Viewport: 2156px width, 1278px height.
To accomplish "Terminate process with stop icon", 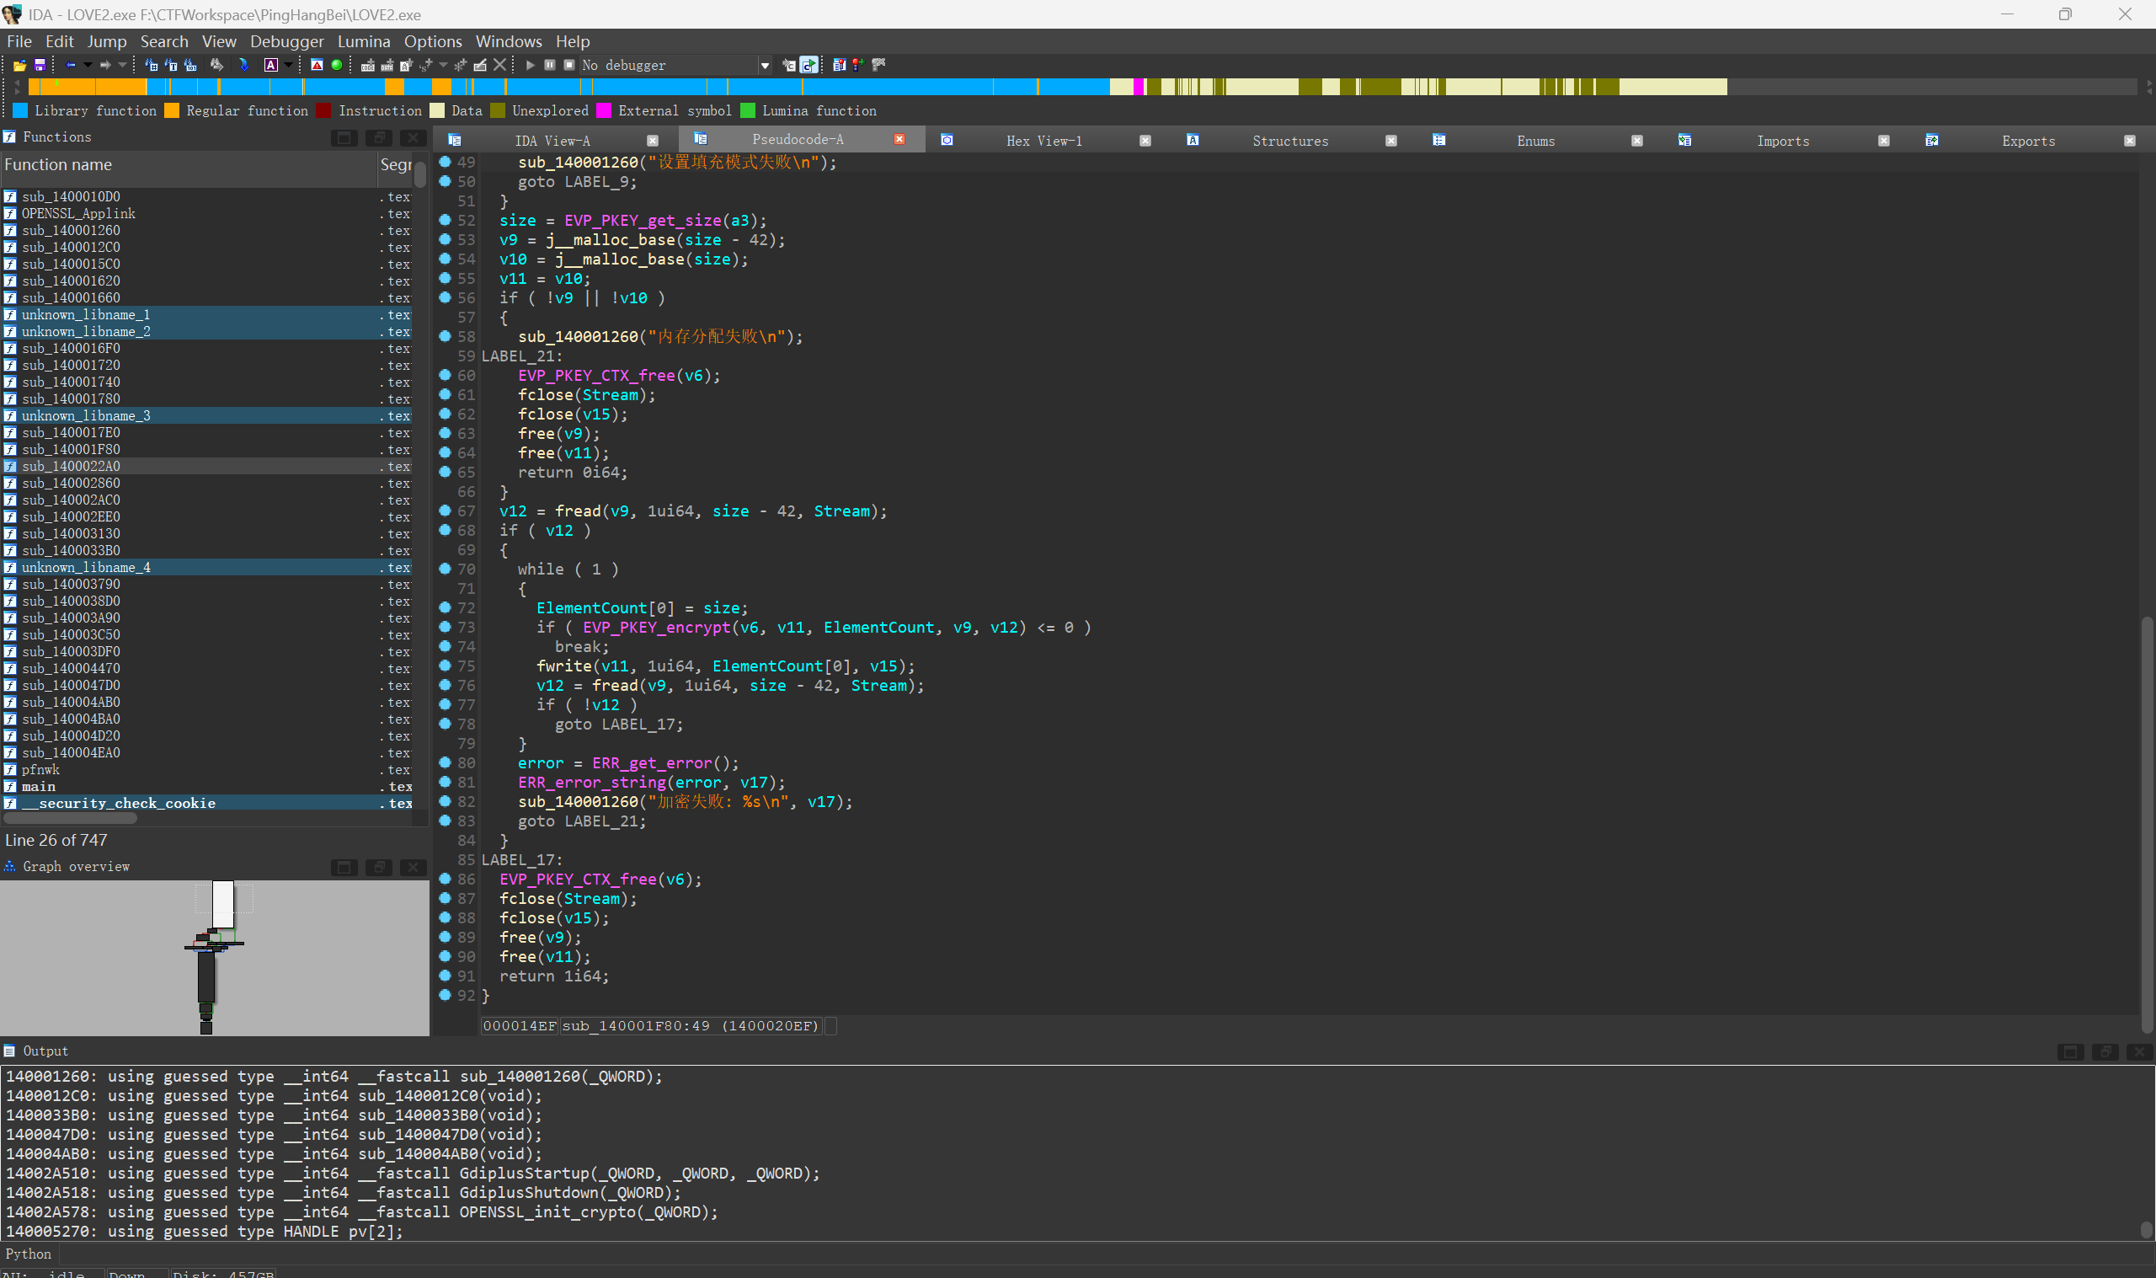I will click(569, 66).
